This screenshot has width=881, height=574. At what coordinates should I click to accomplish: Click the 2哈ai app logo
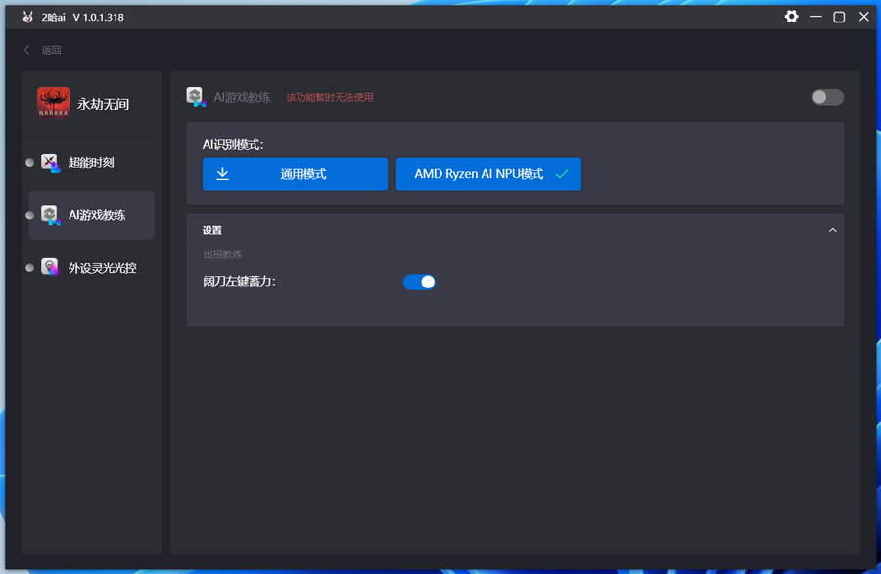27,17
